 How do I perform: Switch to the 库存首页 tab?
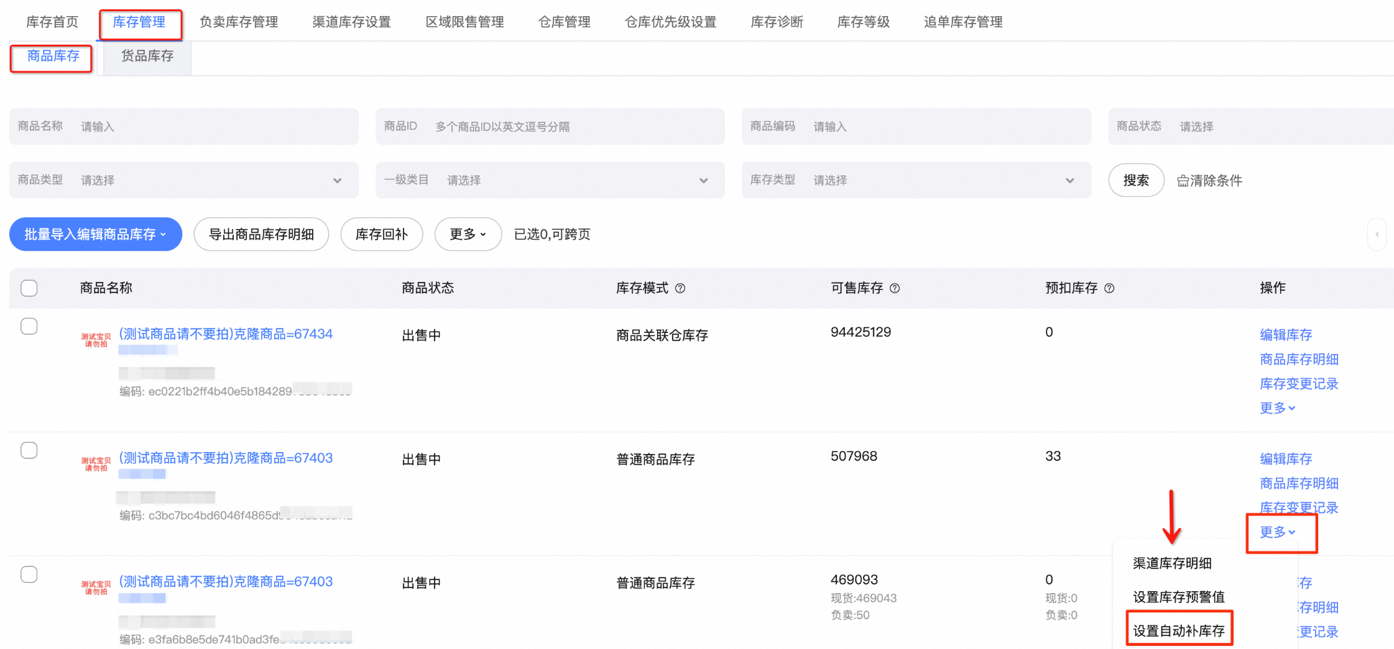[52, 22]
